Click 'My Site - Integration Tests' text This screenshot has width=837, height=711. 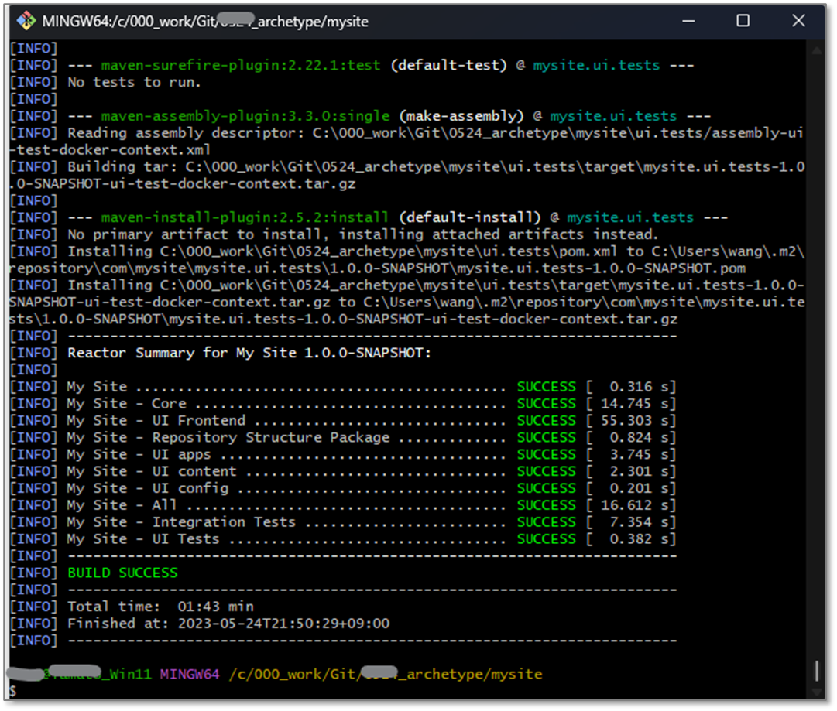click(181, 521)
